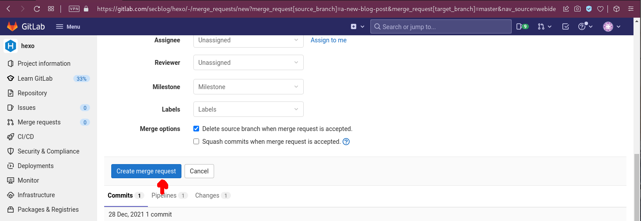Screen dimensions: 641x221
Task: Switch to the Changes tab
Action: tap(207, 195)
